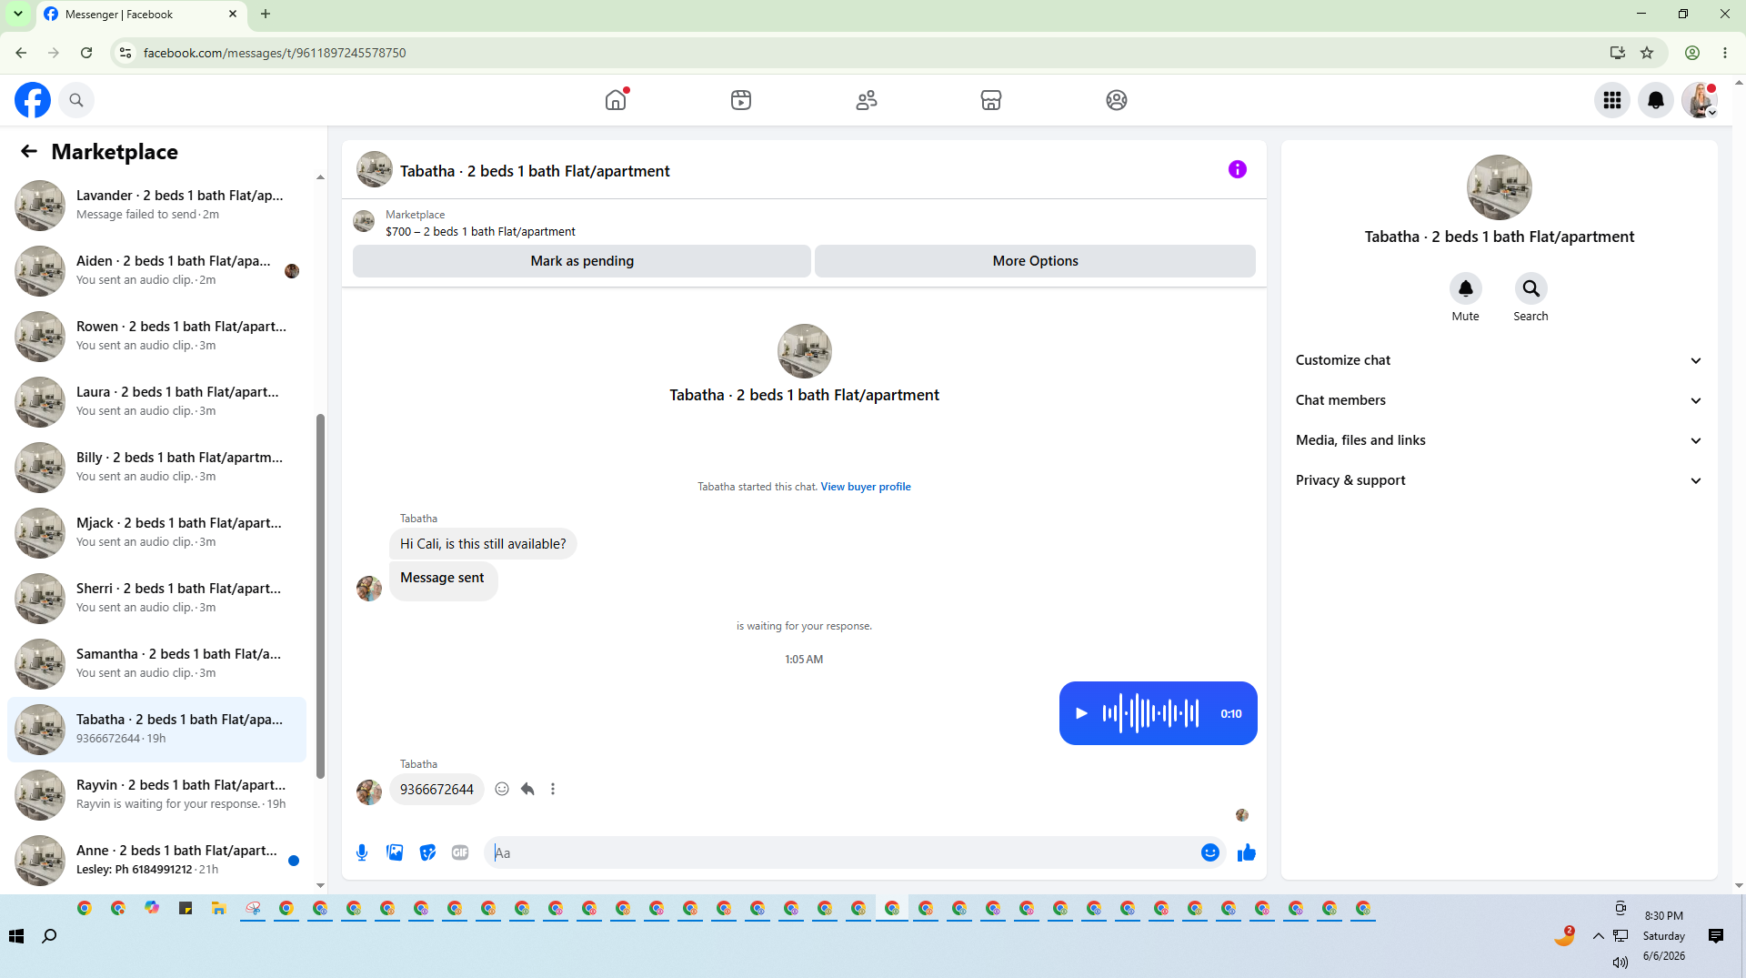Image resolution: width=1746 pixels, height=978 pixels.
Task: Click the Facebook logo
Action: coord(33,100)
